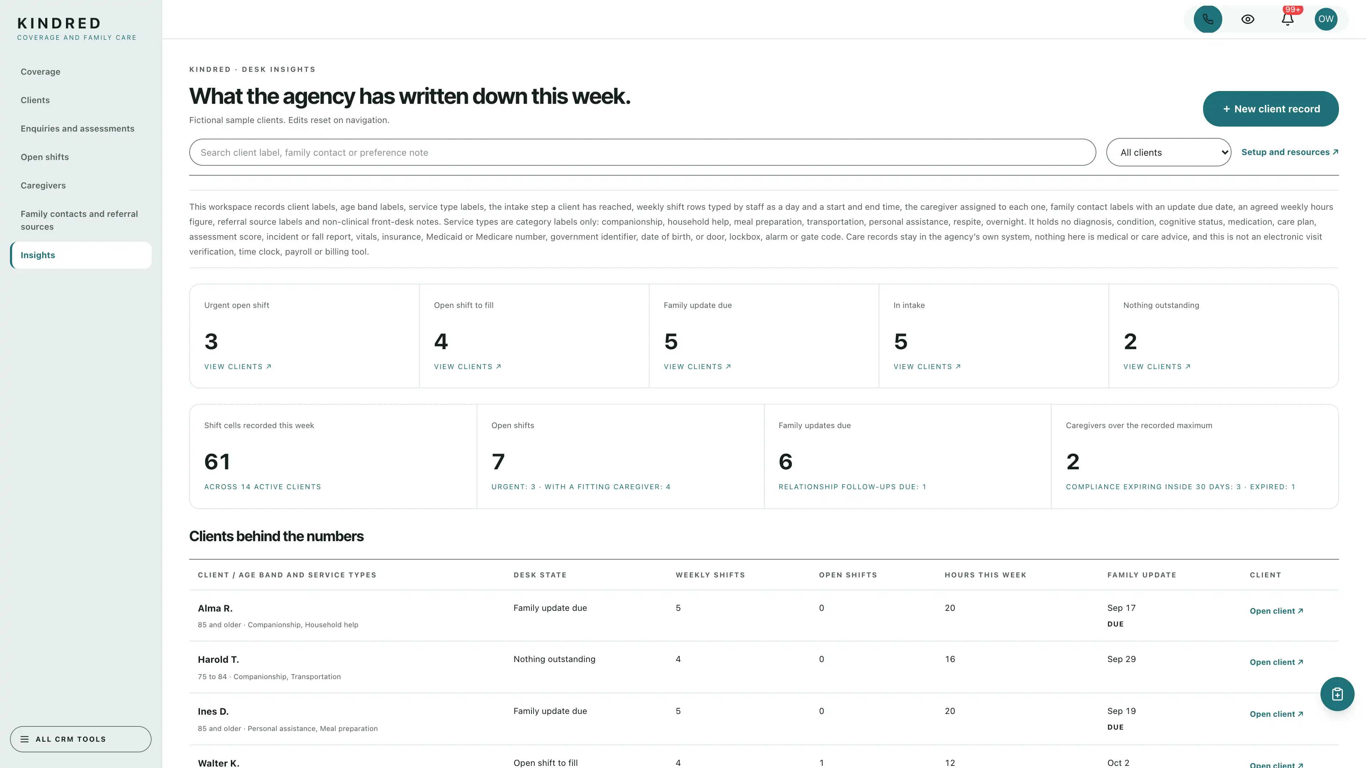
Task: Click the Hours This Week column header
Action: [x=985, y=575]
